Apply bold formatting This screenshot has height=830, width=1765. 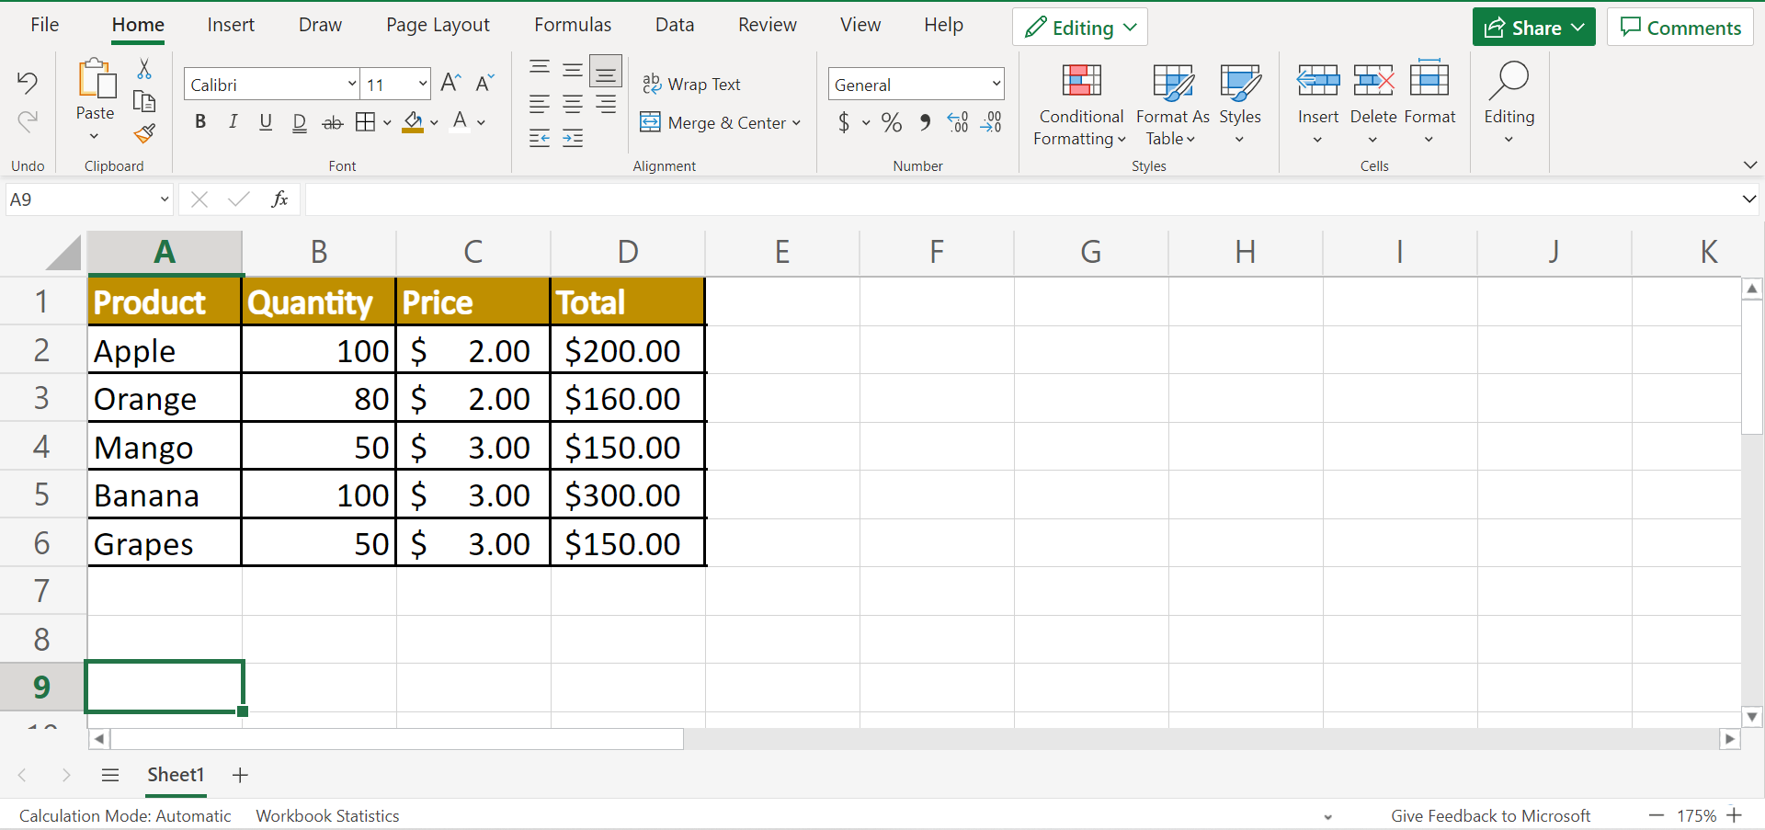[x=200, y=121]
